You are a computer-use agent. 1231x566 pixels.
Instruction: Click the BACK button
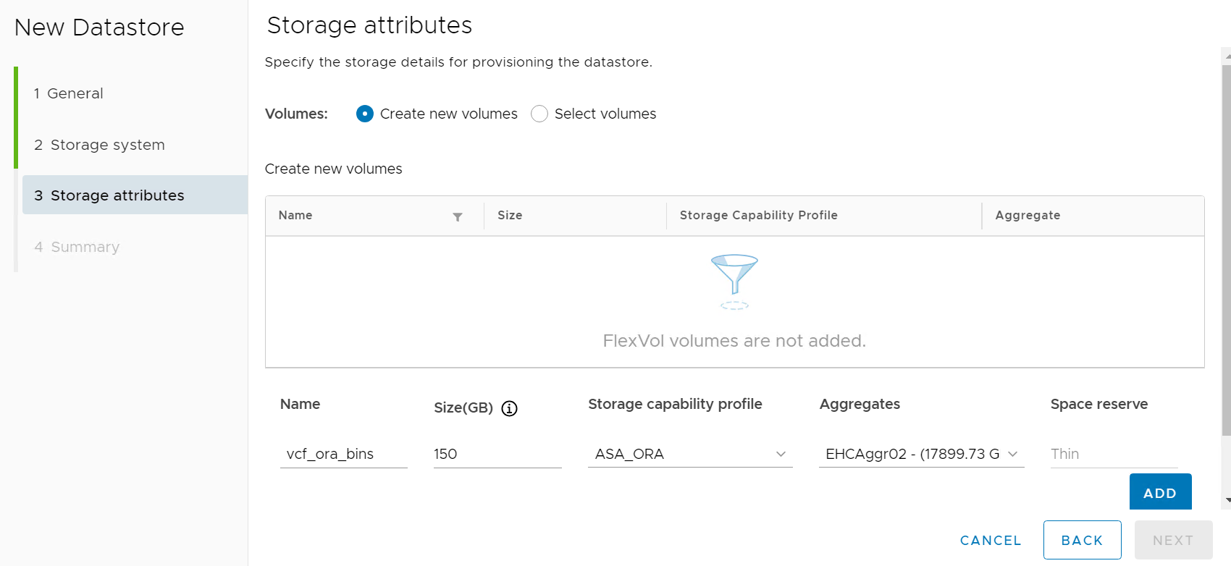click(x=1082, y=540)
